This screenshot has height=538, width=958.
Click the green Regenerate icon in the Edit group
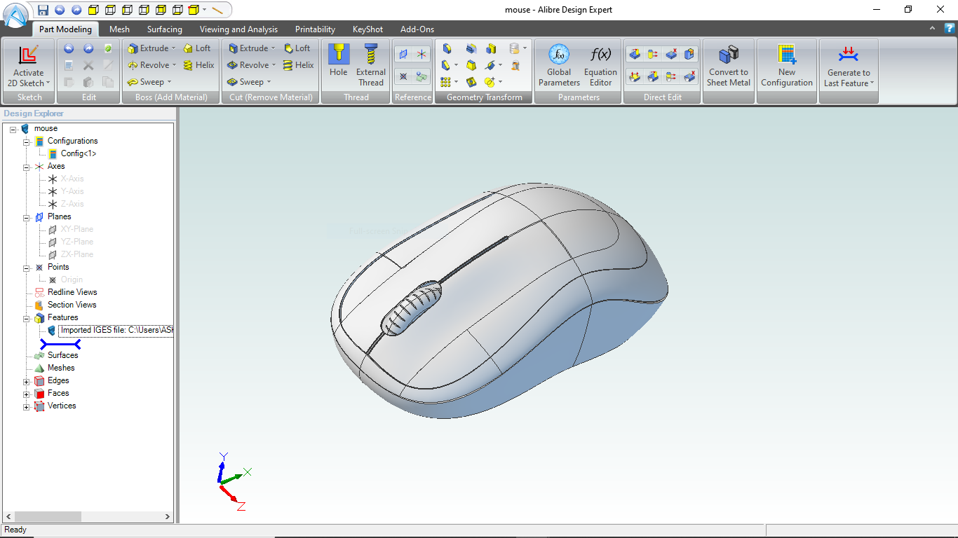[108, 48]
